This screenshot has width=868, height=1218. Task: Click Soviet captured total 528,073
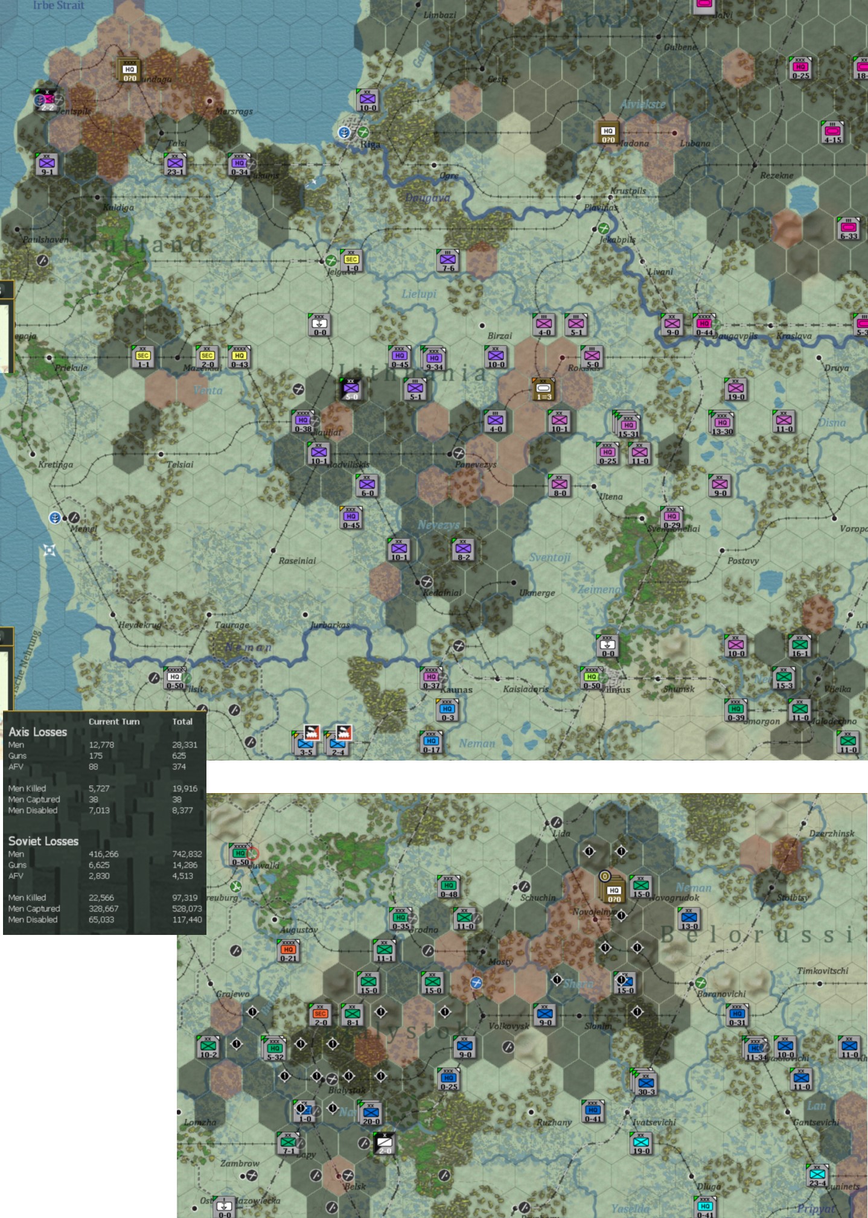[x=187, y=909]
